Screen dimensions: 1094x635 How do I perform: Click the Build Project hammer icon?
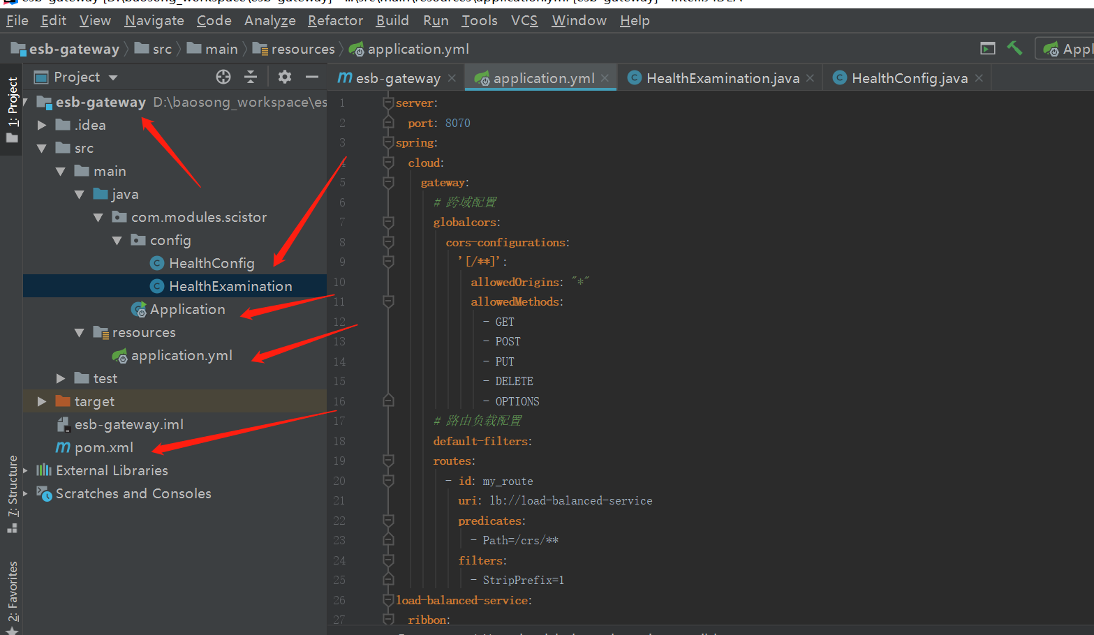[1014, 48]
